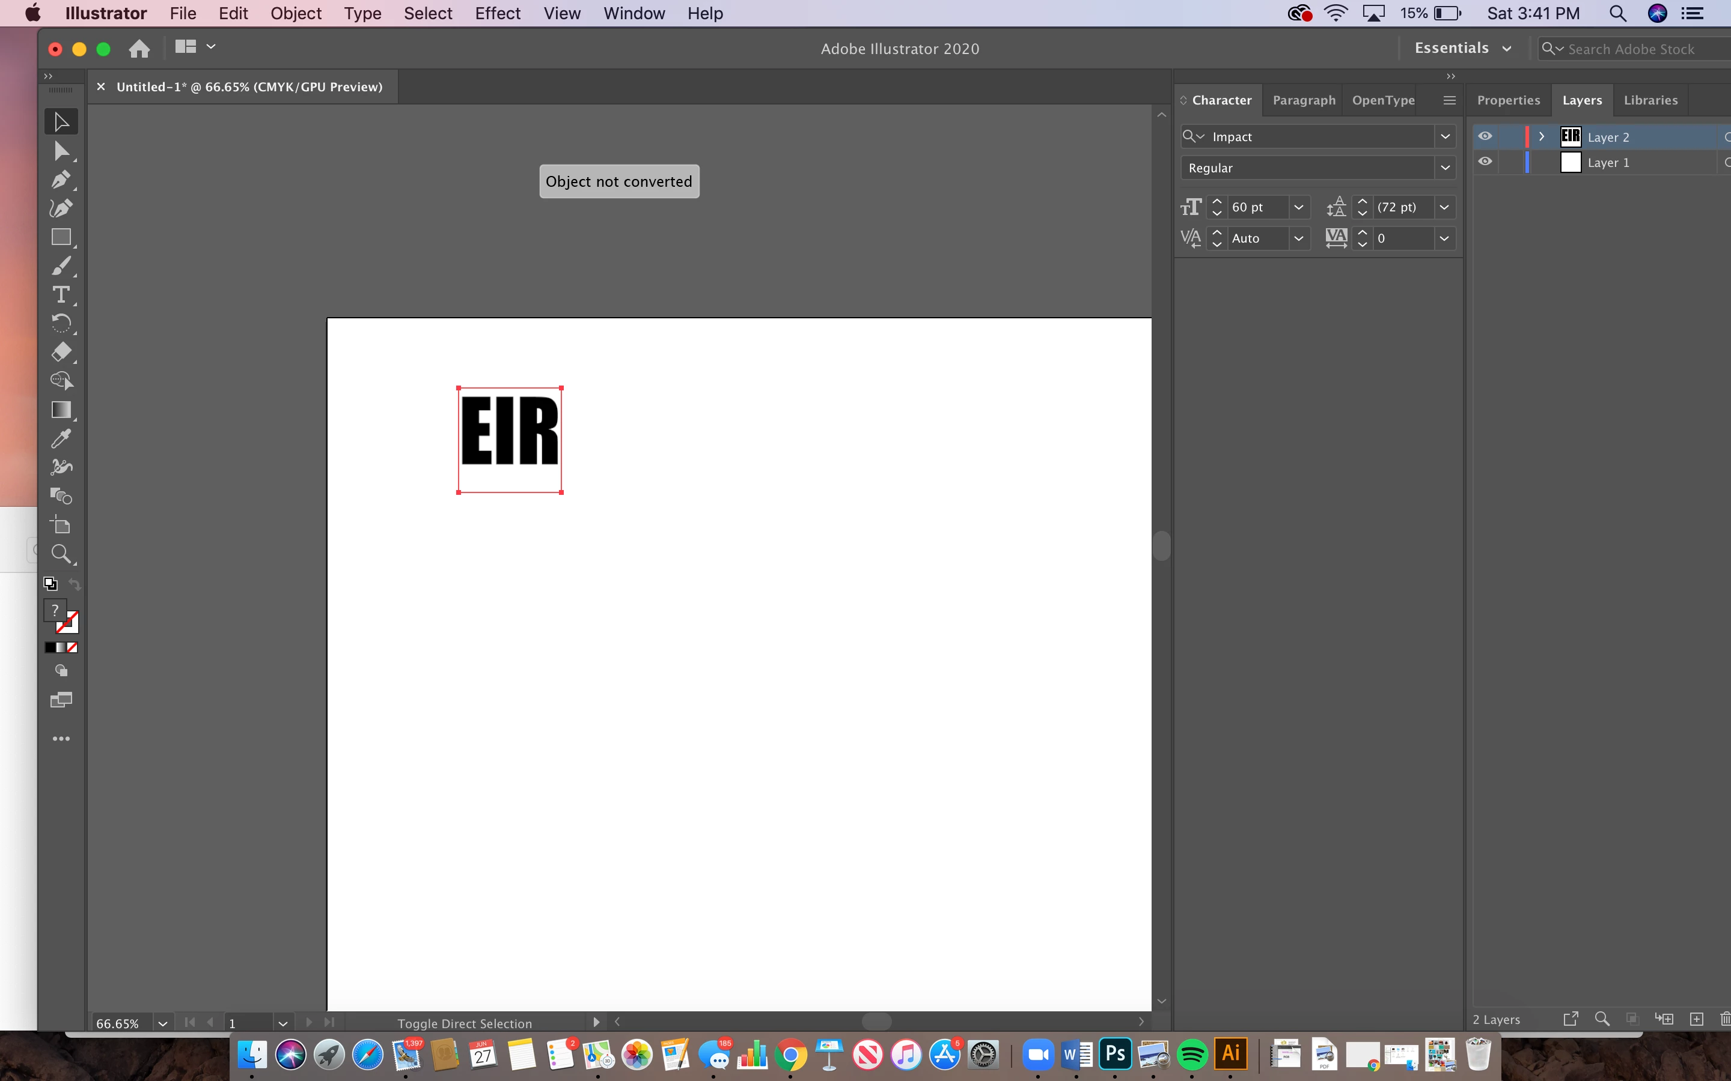Select the Eraser tool
This screenshot has height=1081, width=1731.
[61, 352]
